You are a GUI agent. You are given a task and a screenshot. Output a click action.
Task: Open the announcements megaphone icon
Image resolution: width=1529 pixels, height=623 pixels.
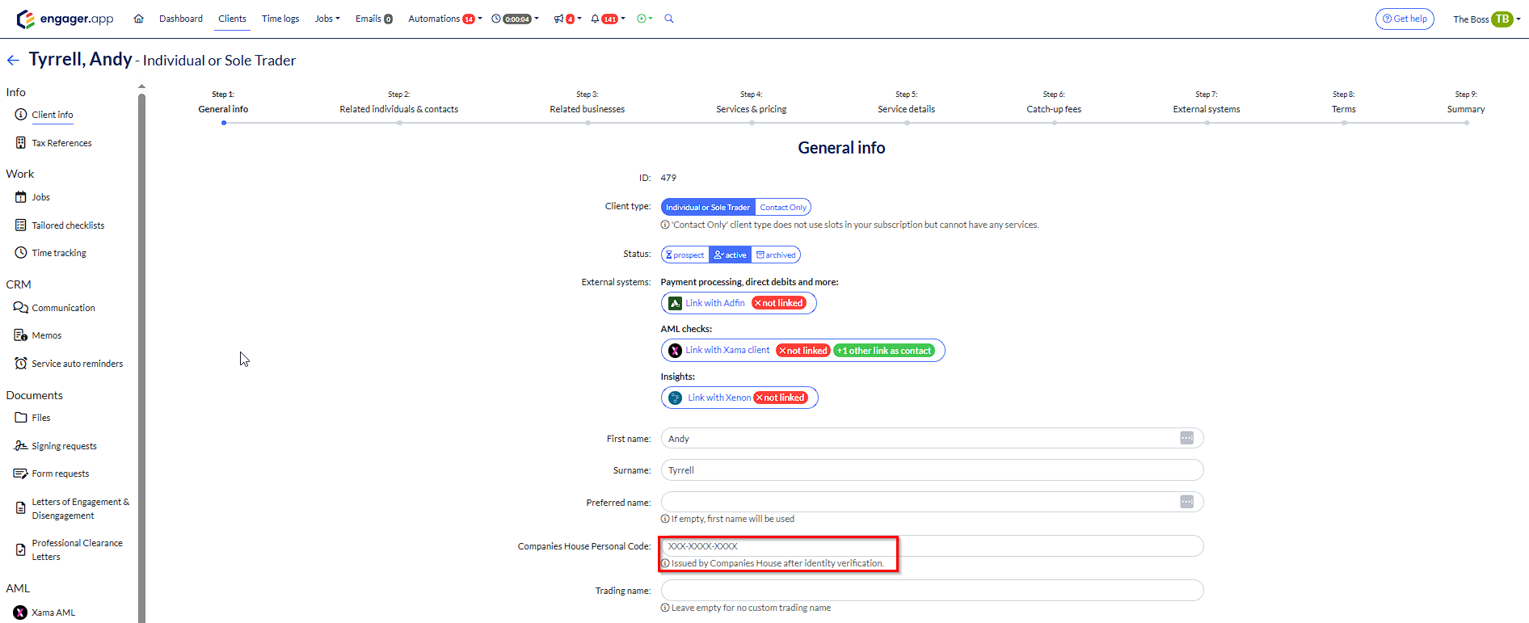pos(558,19)
